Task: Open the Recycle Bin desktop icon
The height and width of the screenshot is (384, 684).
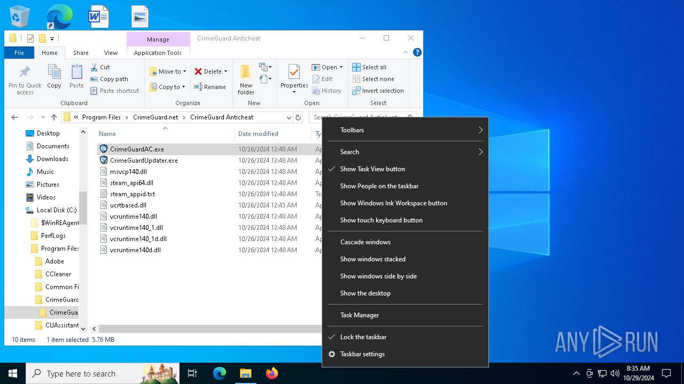Action: [x=20, y=17]
